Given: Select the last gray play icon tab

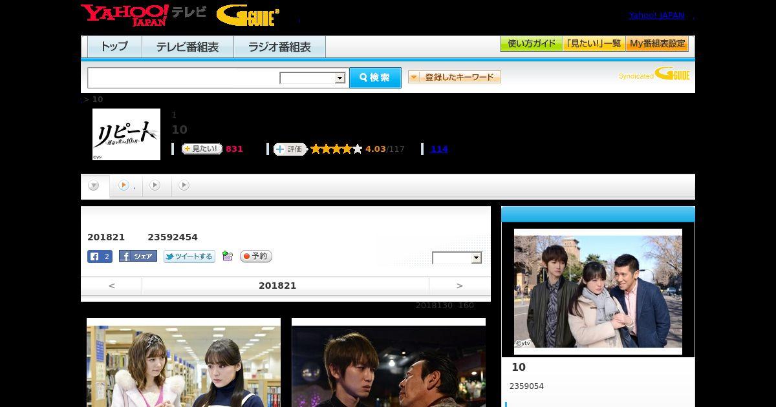Looking at the screenshot, I should tap(184, 186).
